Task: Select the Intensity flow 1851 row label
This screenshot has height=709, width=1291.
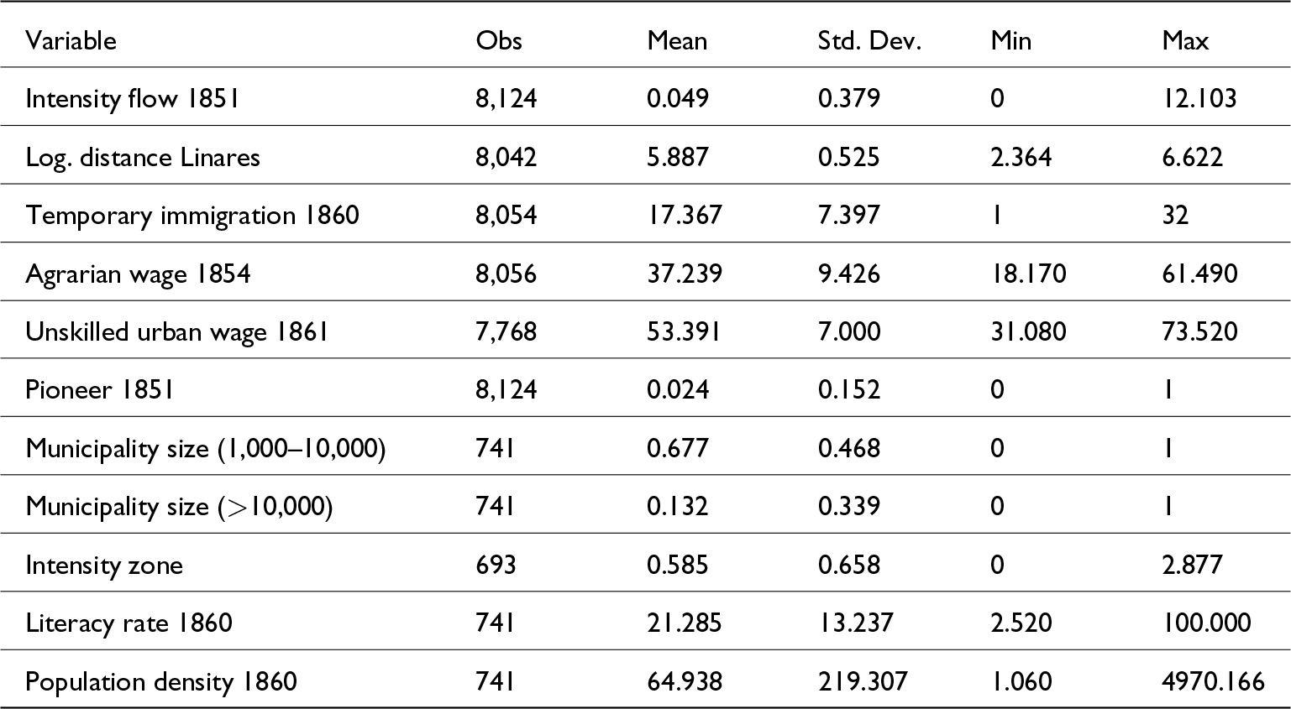Action: tap(133, 99)
